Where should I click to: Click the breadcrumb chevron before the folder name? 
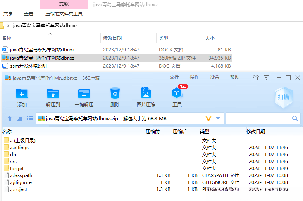coord(8,26)
